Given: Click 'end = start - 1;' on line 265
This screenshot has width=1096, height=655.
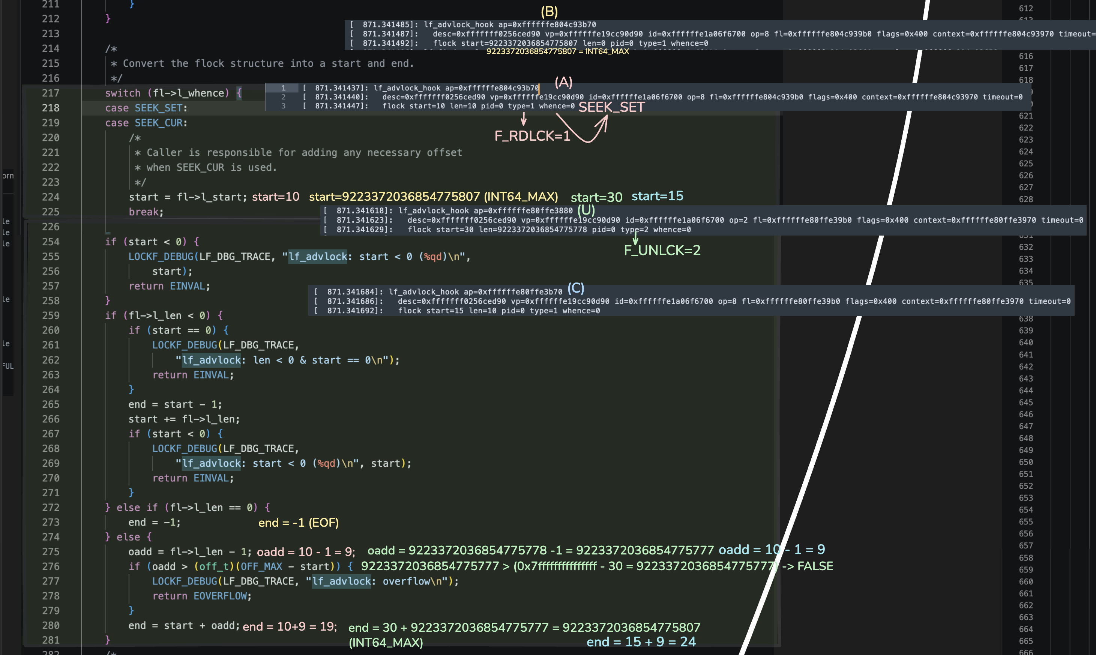Looking at the screenshot, I should pyautogui.click(x=175, y=404).
